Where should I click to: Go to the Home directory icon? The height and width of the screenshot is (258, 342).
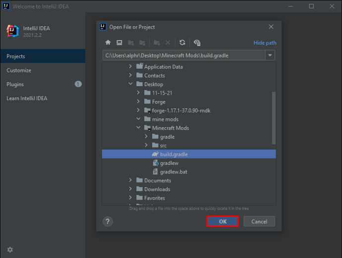pos(108,42)
